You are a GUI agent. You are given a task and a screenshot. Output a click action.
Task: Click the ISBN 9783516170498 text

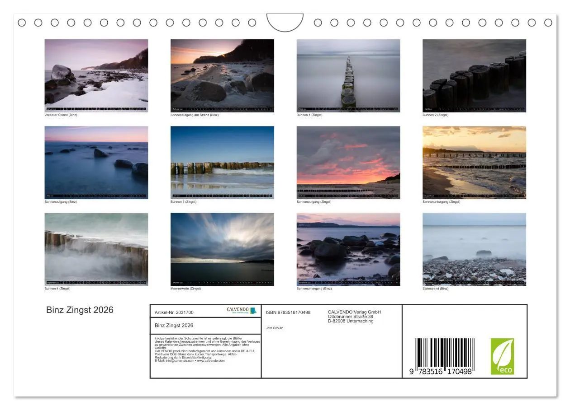pyautogui.click(x=288, y=312)
